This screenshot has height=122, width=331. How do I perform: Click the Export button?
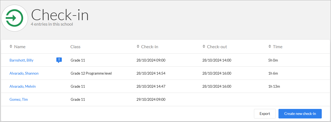point(265,114)
